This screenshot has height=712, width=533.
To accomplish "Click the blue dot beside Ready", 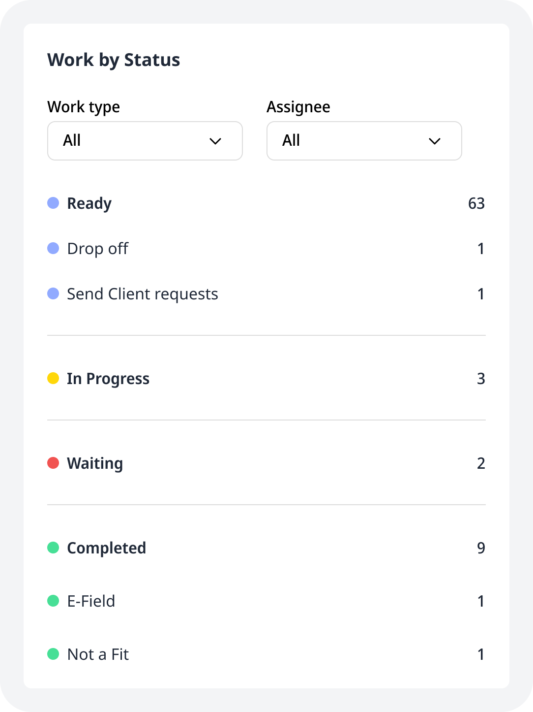I will (53, 203).
